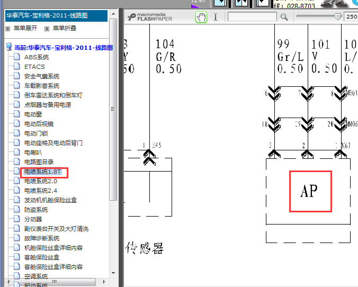The image size is (358, 287).
Task: Open 电动后视镜 diagram
Action: (39, 124)
